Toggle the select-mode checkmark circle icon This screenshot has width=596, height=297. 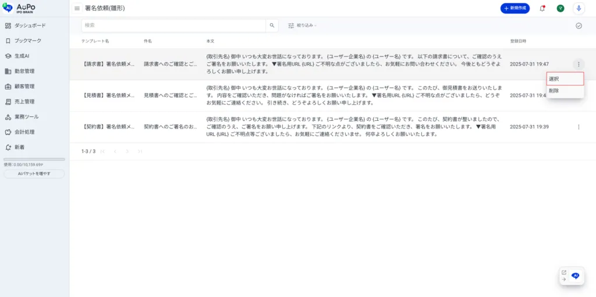(579, 26)
